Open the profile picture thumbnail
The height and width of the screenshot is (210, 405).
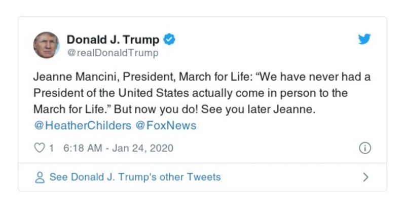tap(47, 45)
